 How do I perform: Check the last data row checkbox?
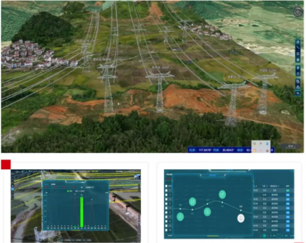click(x=166, y=230)
